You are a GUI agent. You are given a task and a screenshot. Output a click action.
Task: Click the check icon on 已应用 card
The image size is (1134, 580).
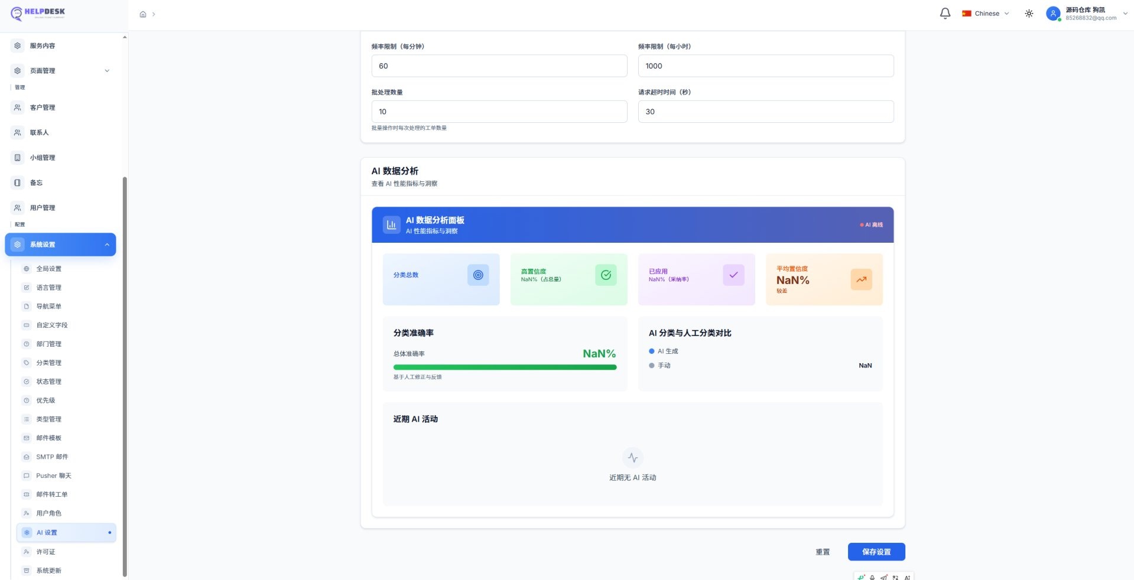coord(733,275)
